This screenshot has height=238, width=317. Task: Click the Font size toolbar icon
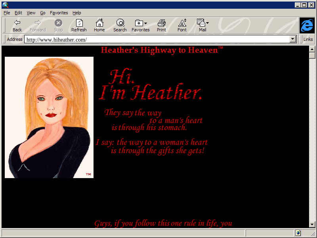click(182, 23)
